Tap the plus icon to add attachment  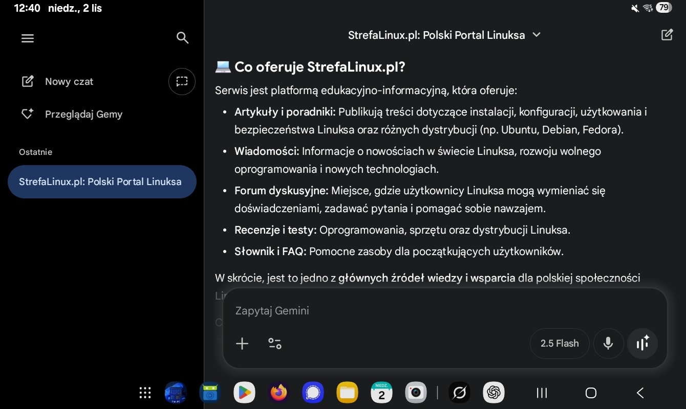click(242, 344)
